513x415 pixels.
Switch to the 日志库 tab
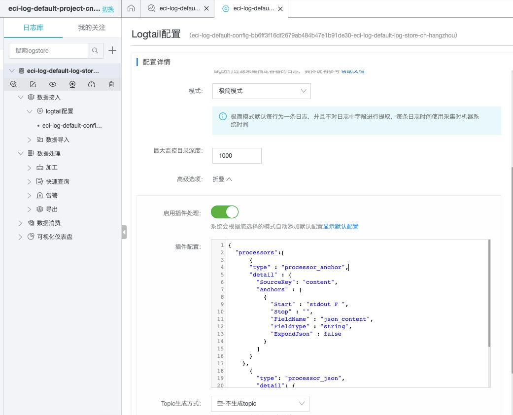click(33, 28)
